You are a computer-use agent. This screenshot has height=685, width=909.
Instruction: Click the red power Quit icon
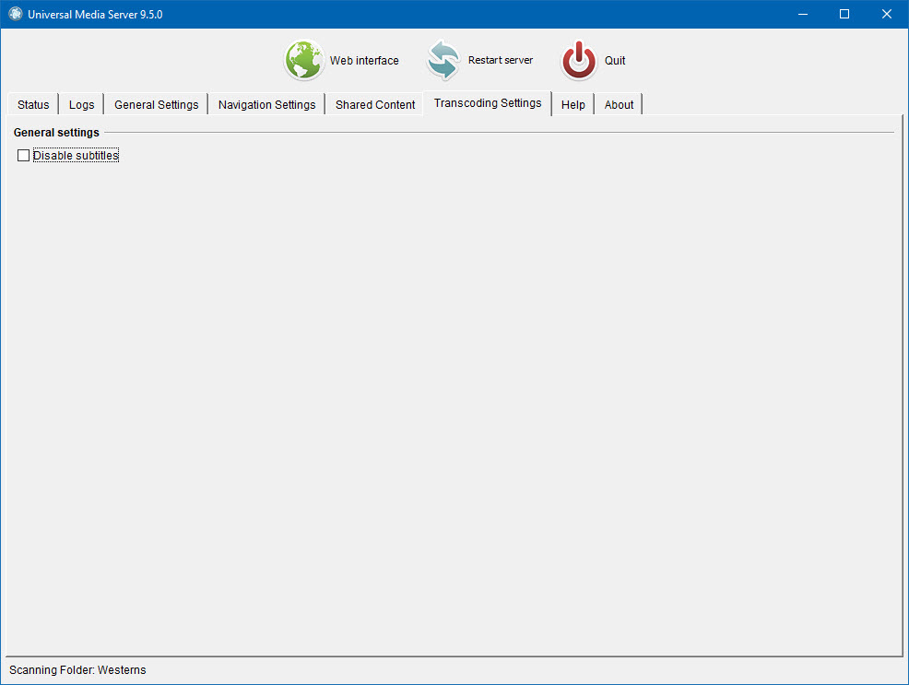coord(579,60)
